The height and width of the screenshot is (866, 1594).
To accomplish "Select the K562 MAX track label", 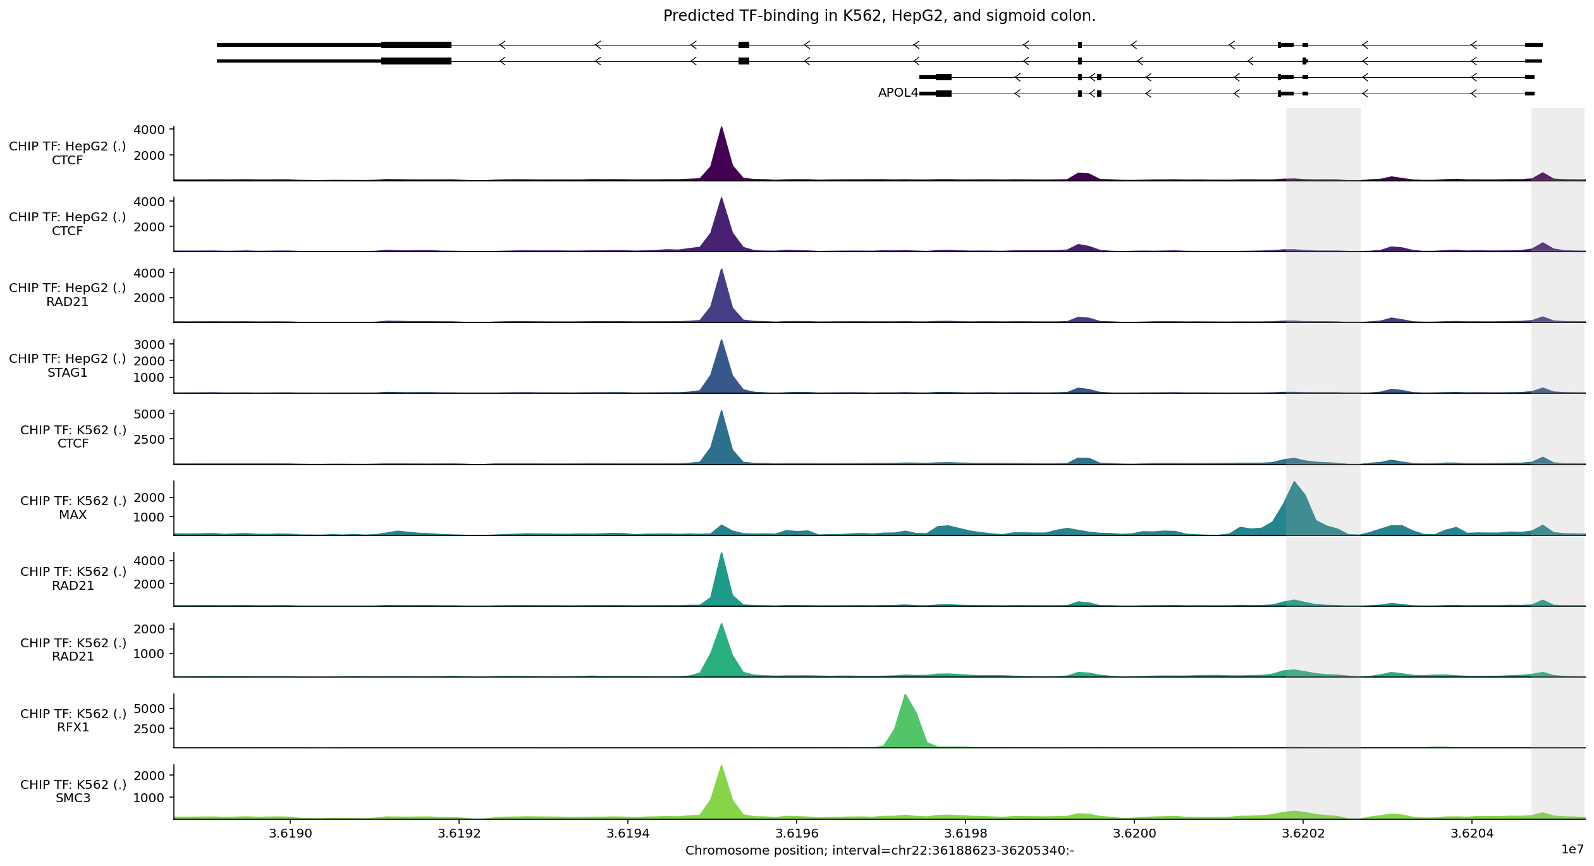I will tap(73, 508).
